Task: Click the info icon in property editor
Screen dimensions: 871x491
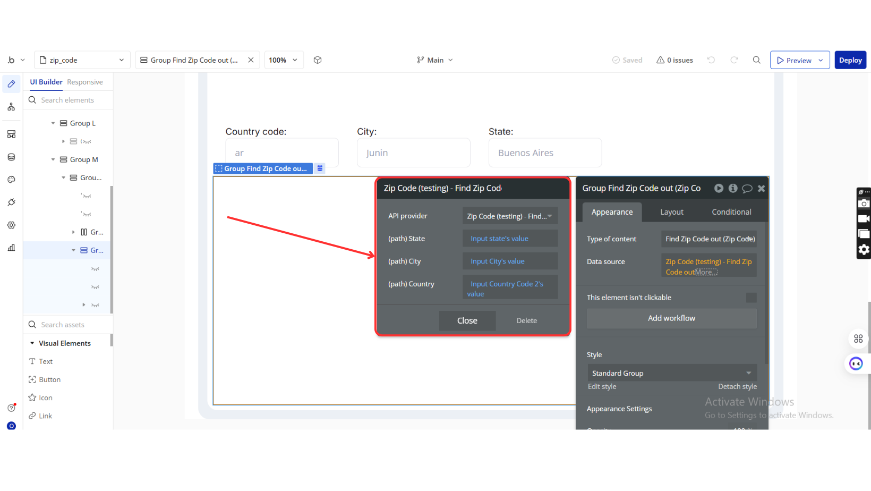Action: click(x=733, y=188)
